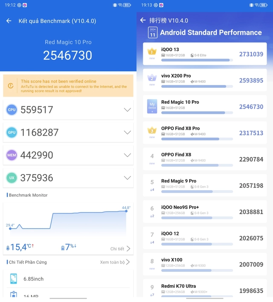The width and height of the screenshot is (273, 302).
Task: Tap back arrow on ranking list screen
Action: coord(143,20)
